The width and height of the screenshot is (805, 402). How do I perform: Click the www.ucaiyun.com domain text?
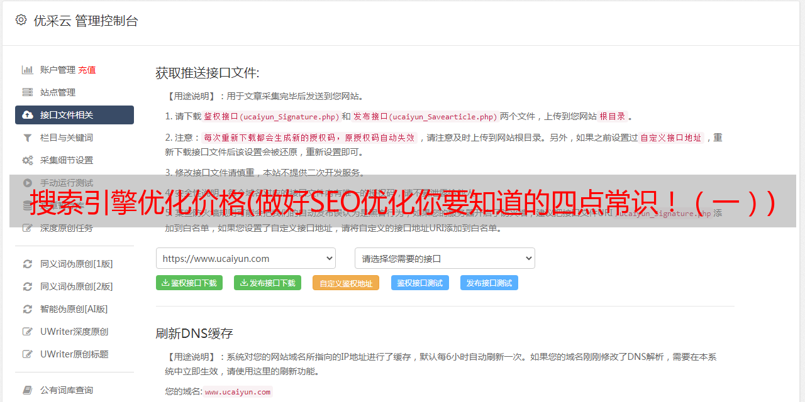(x=238, y=391)
